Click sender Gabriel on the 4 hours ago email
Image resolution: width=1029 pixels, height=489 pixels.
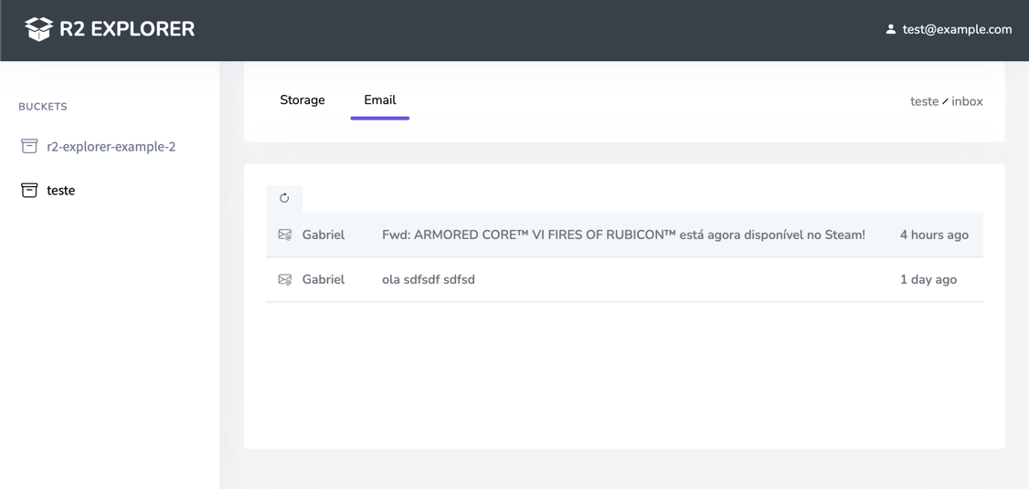tap(324, 234)
